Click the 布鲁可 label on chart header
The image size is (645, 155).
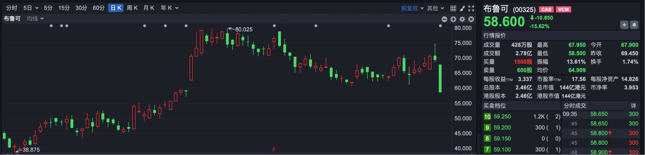coord(12,19)
